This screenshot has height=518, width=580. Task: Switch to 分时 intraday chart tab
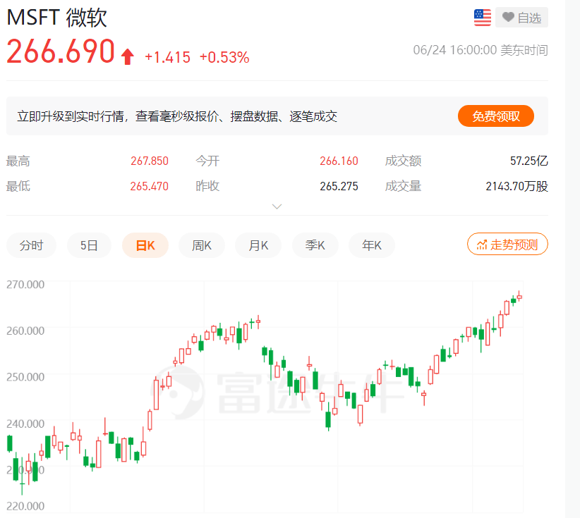click(x=32, y=245)
